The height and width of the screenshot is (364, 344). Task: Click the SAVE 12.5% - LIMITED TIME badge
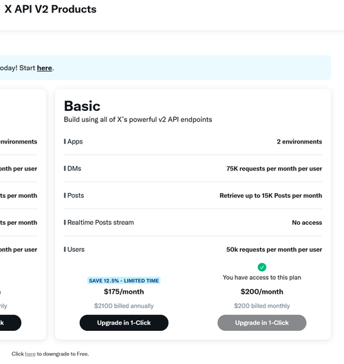(x=124, y=281)
